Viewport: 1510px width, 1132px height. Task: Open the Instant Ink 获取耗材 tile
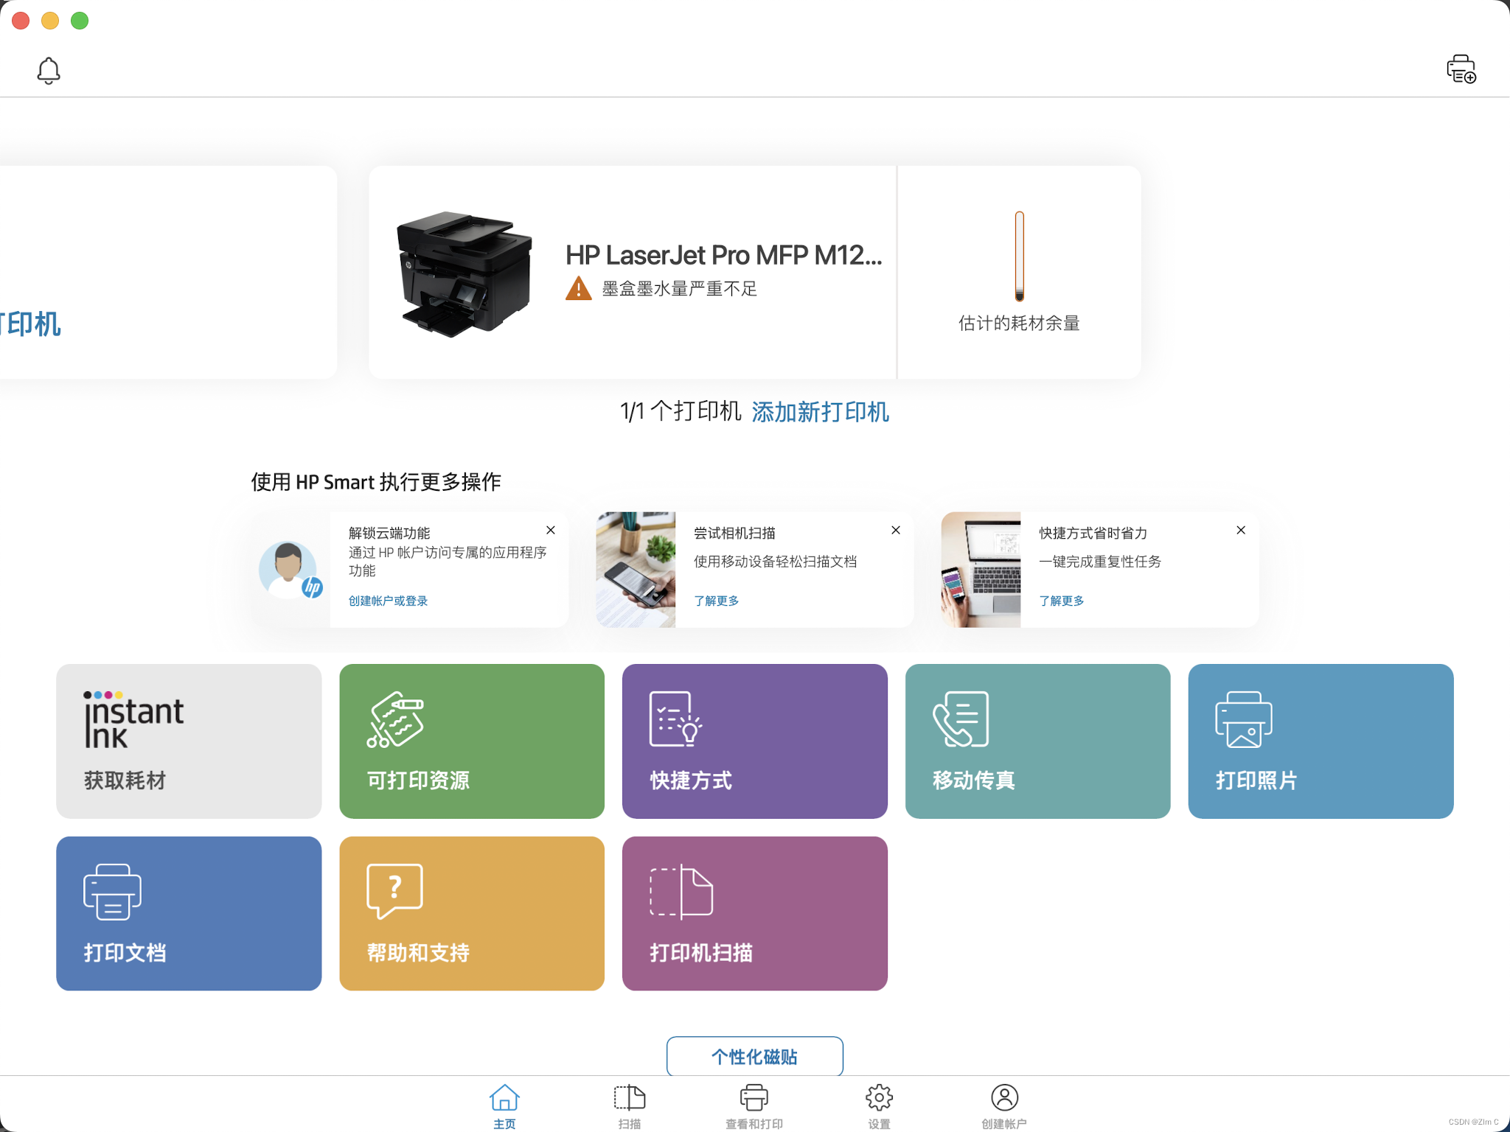(x=189, y=741)
